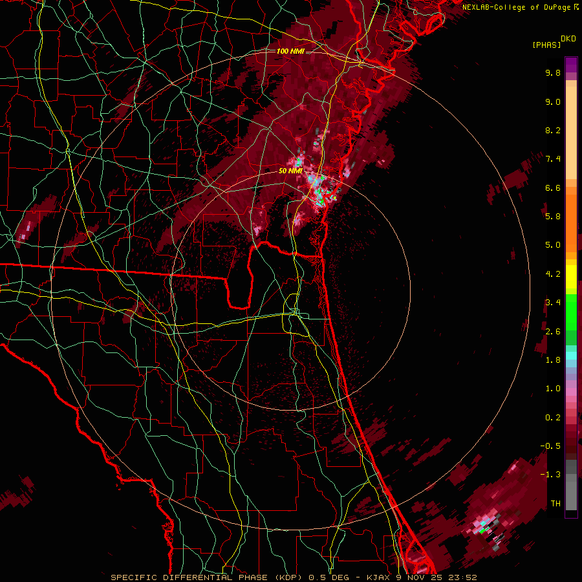This screenshot has width=582, height=582.
Task: Pick the yellow band of the color scale
Action: click(x=571, y=277)
